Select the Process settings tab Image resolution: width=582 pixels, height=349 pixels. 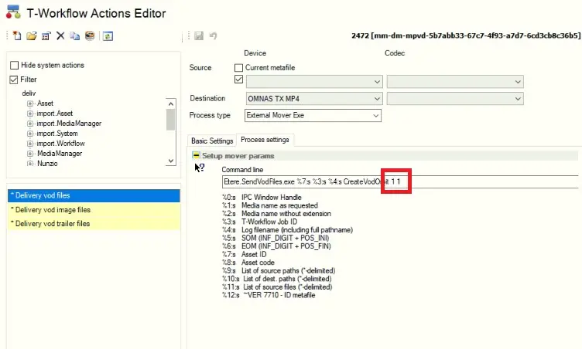(x=265, y=140)
